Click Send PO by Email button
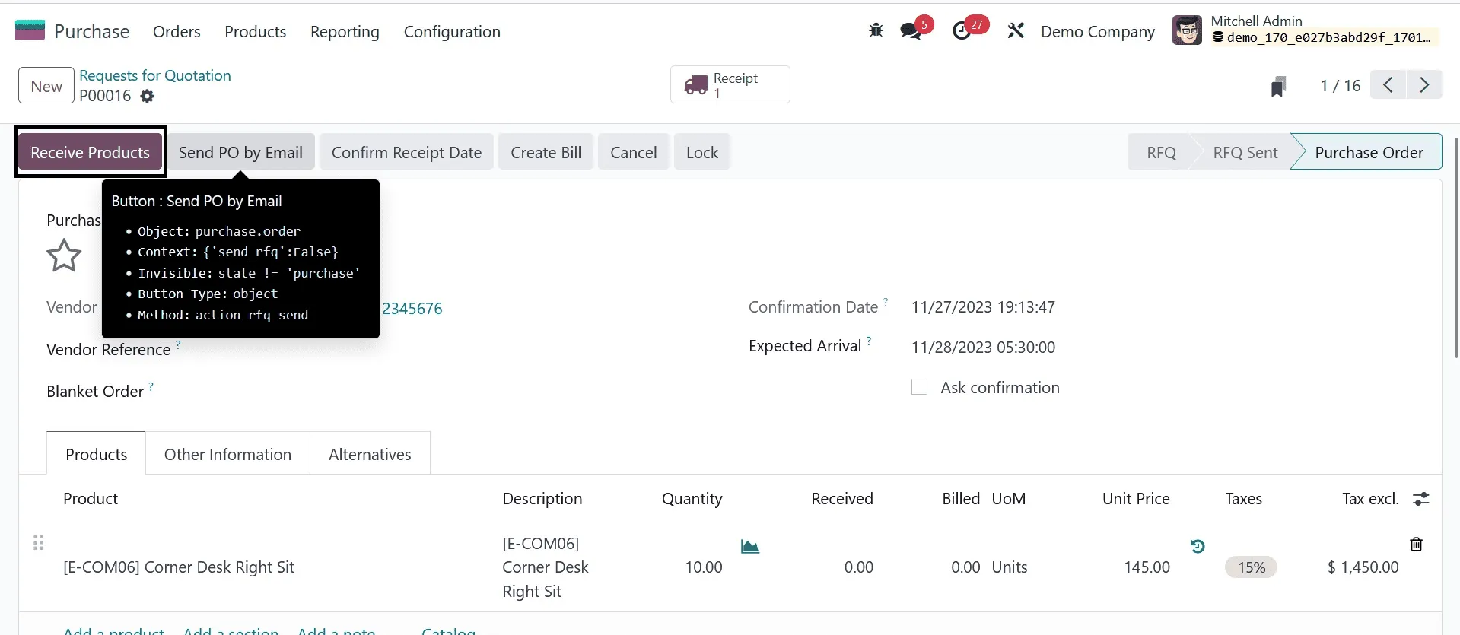Screen dimensions: 1460x635 pyautogui.click(x=240, y=152)
